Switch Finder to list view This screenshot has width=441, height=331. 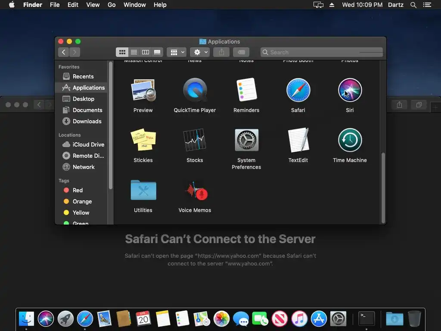pyautogui.click(x=134, y=52)
